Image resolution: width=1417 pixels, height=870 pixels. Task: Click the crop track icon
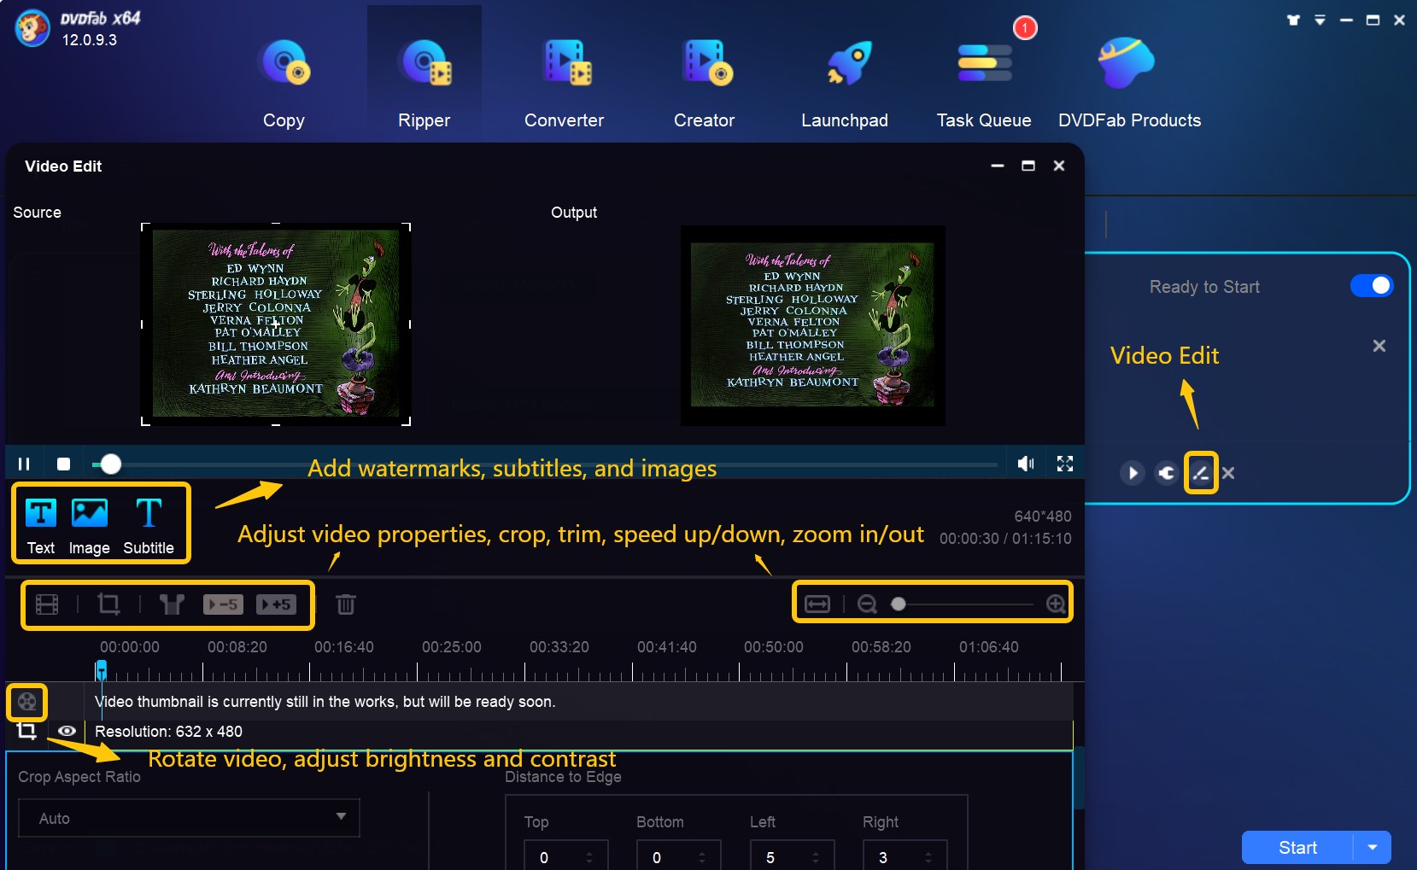[x=26, y=731]
